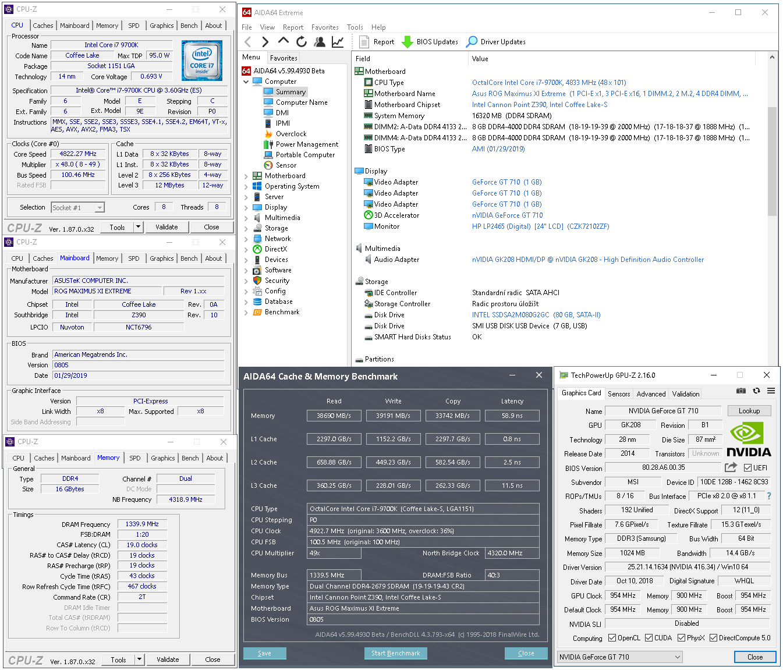Open the Validation tab in GPU-Z

(x=686, y=394)
